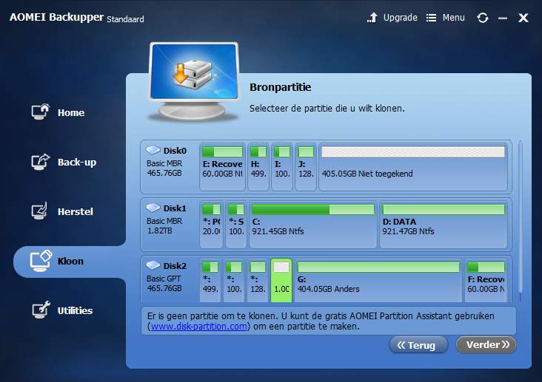
Task: Click the Back-up arrow icon
Action: click(41, 162)
